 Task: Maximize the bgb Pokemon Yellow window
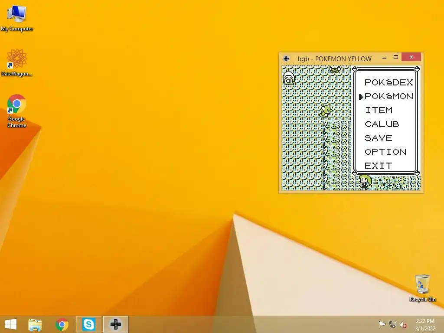pyautogui.click(x=396, y=57)
